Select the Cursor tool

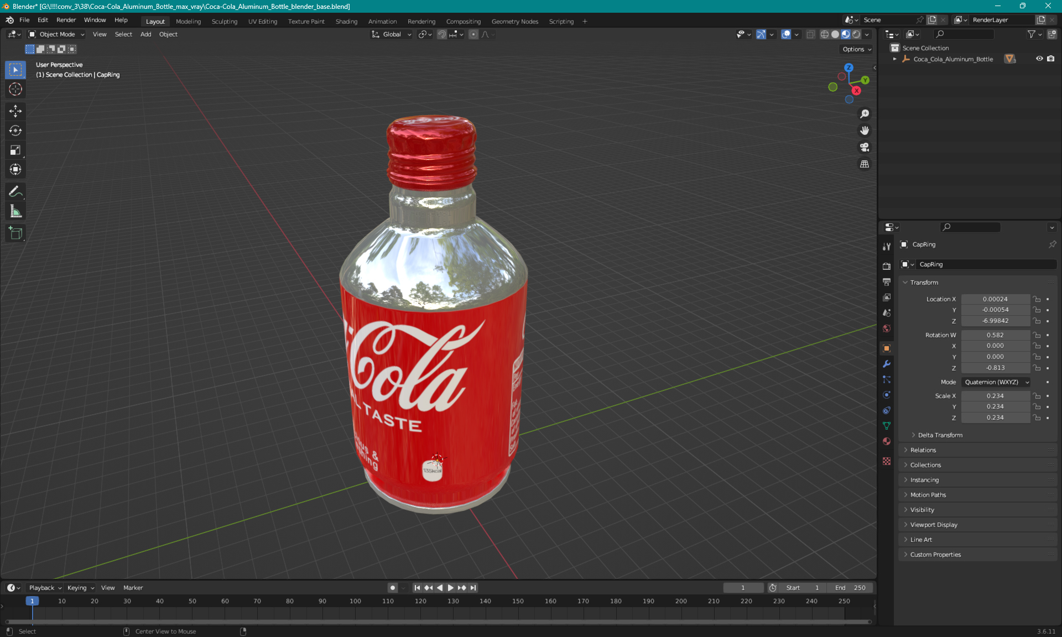[15, 89]
